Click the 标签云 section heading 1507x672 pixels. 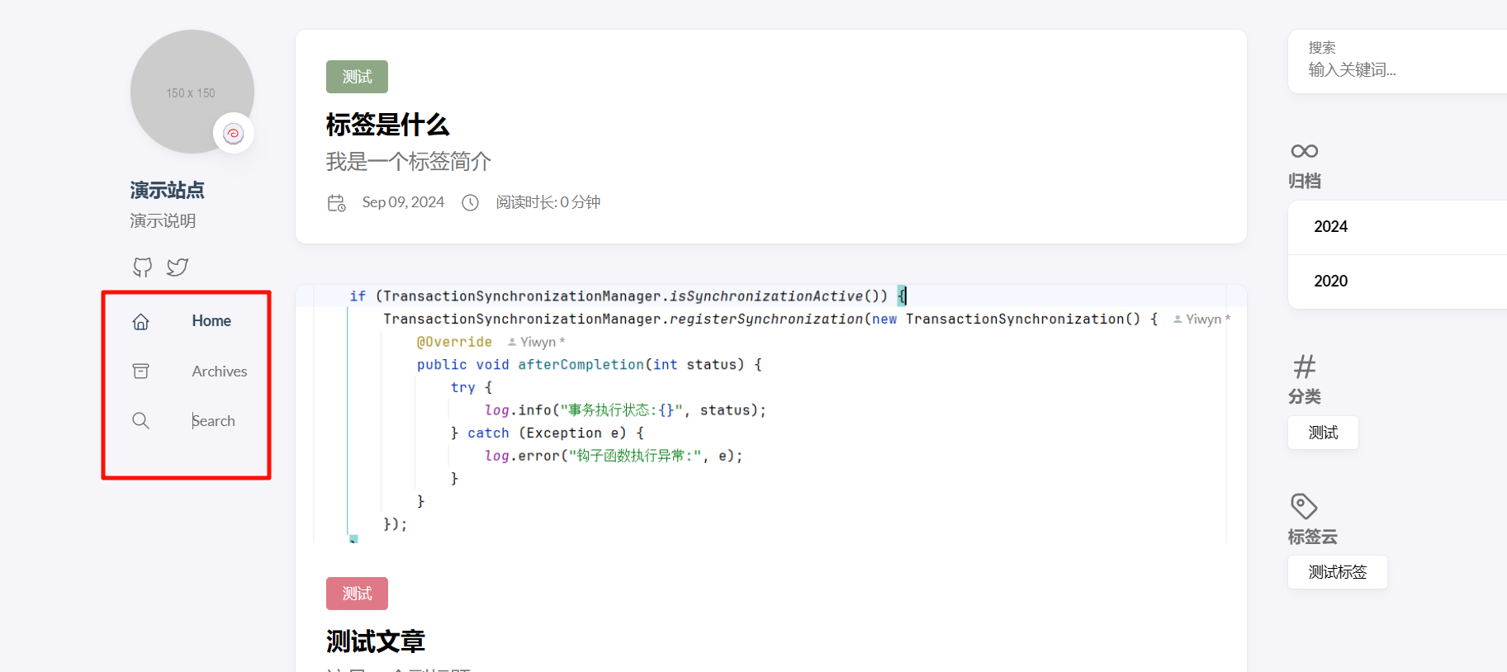pyautogui.click(x=1313, y=537)
